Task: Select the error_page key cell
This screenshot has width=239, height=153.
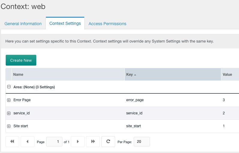Action: point(135,100)
